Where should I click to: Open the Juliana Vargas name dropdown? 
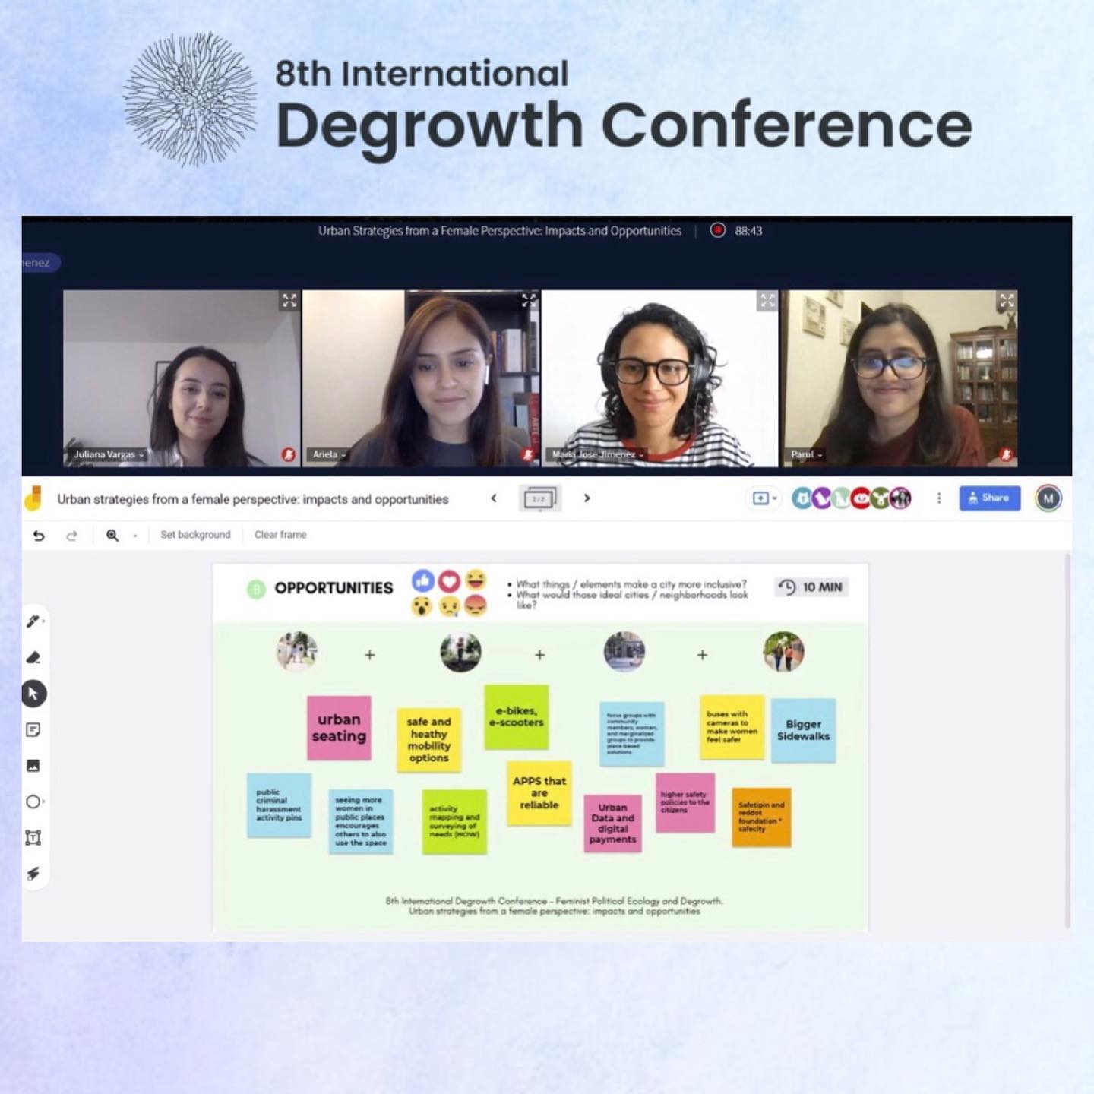(141, 454)
